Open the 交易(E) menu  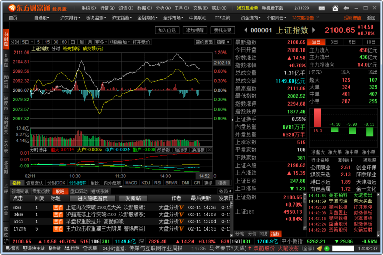coord(200,8)
